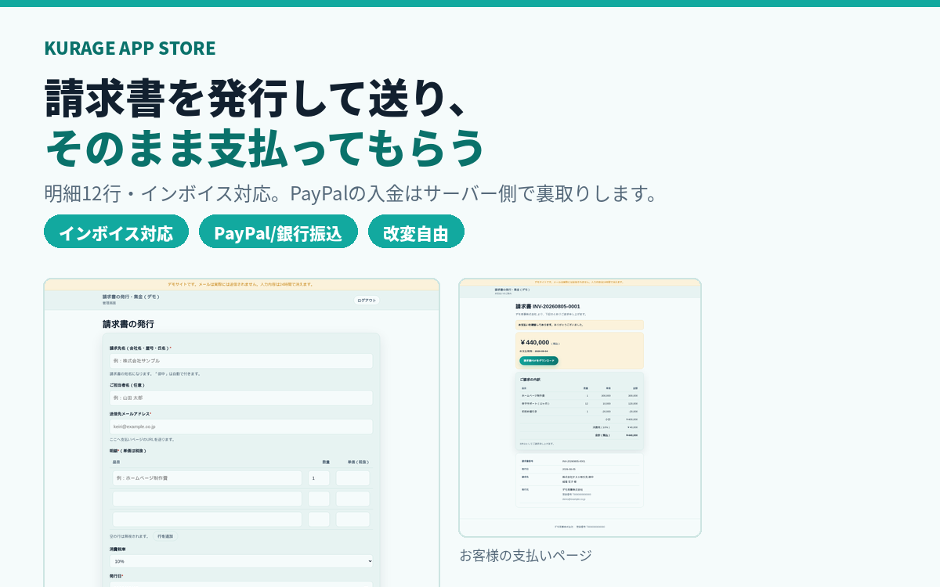Click the 請求書の発行 form heading
Image resolution: width=940 pixels, height=587 pixels.
[128, 324]
